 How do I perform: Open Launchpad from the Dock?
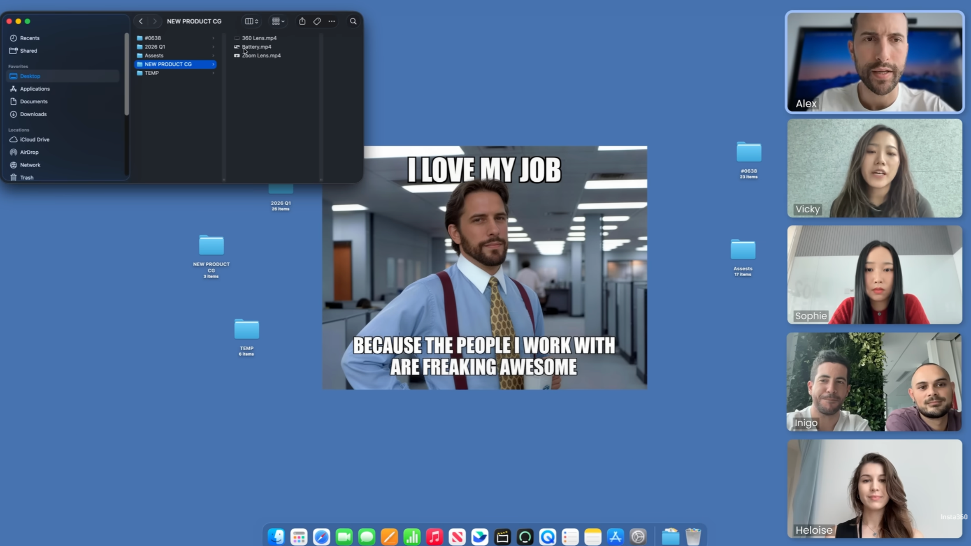(299, 537)
